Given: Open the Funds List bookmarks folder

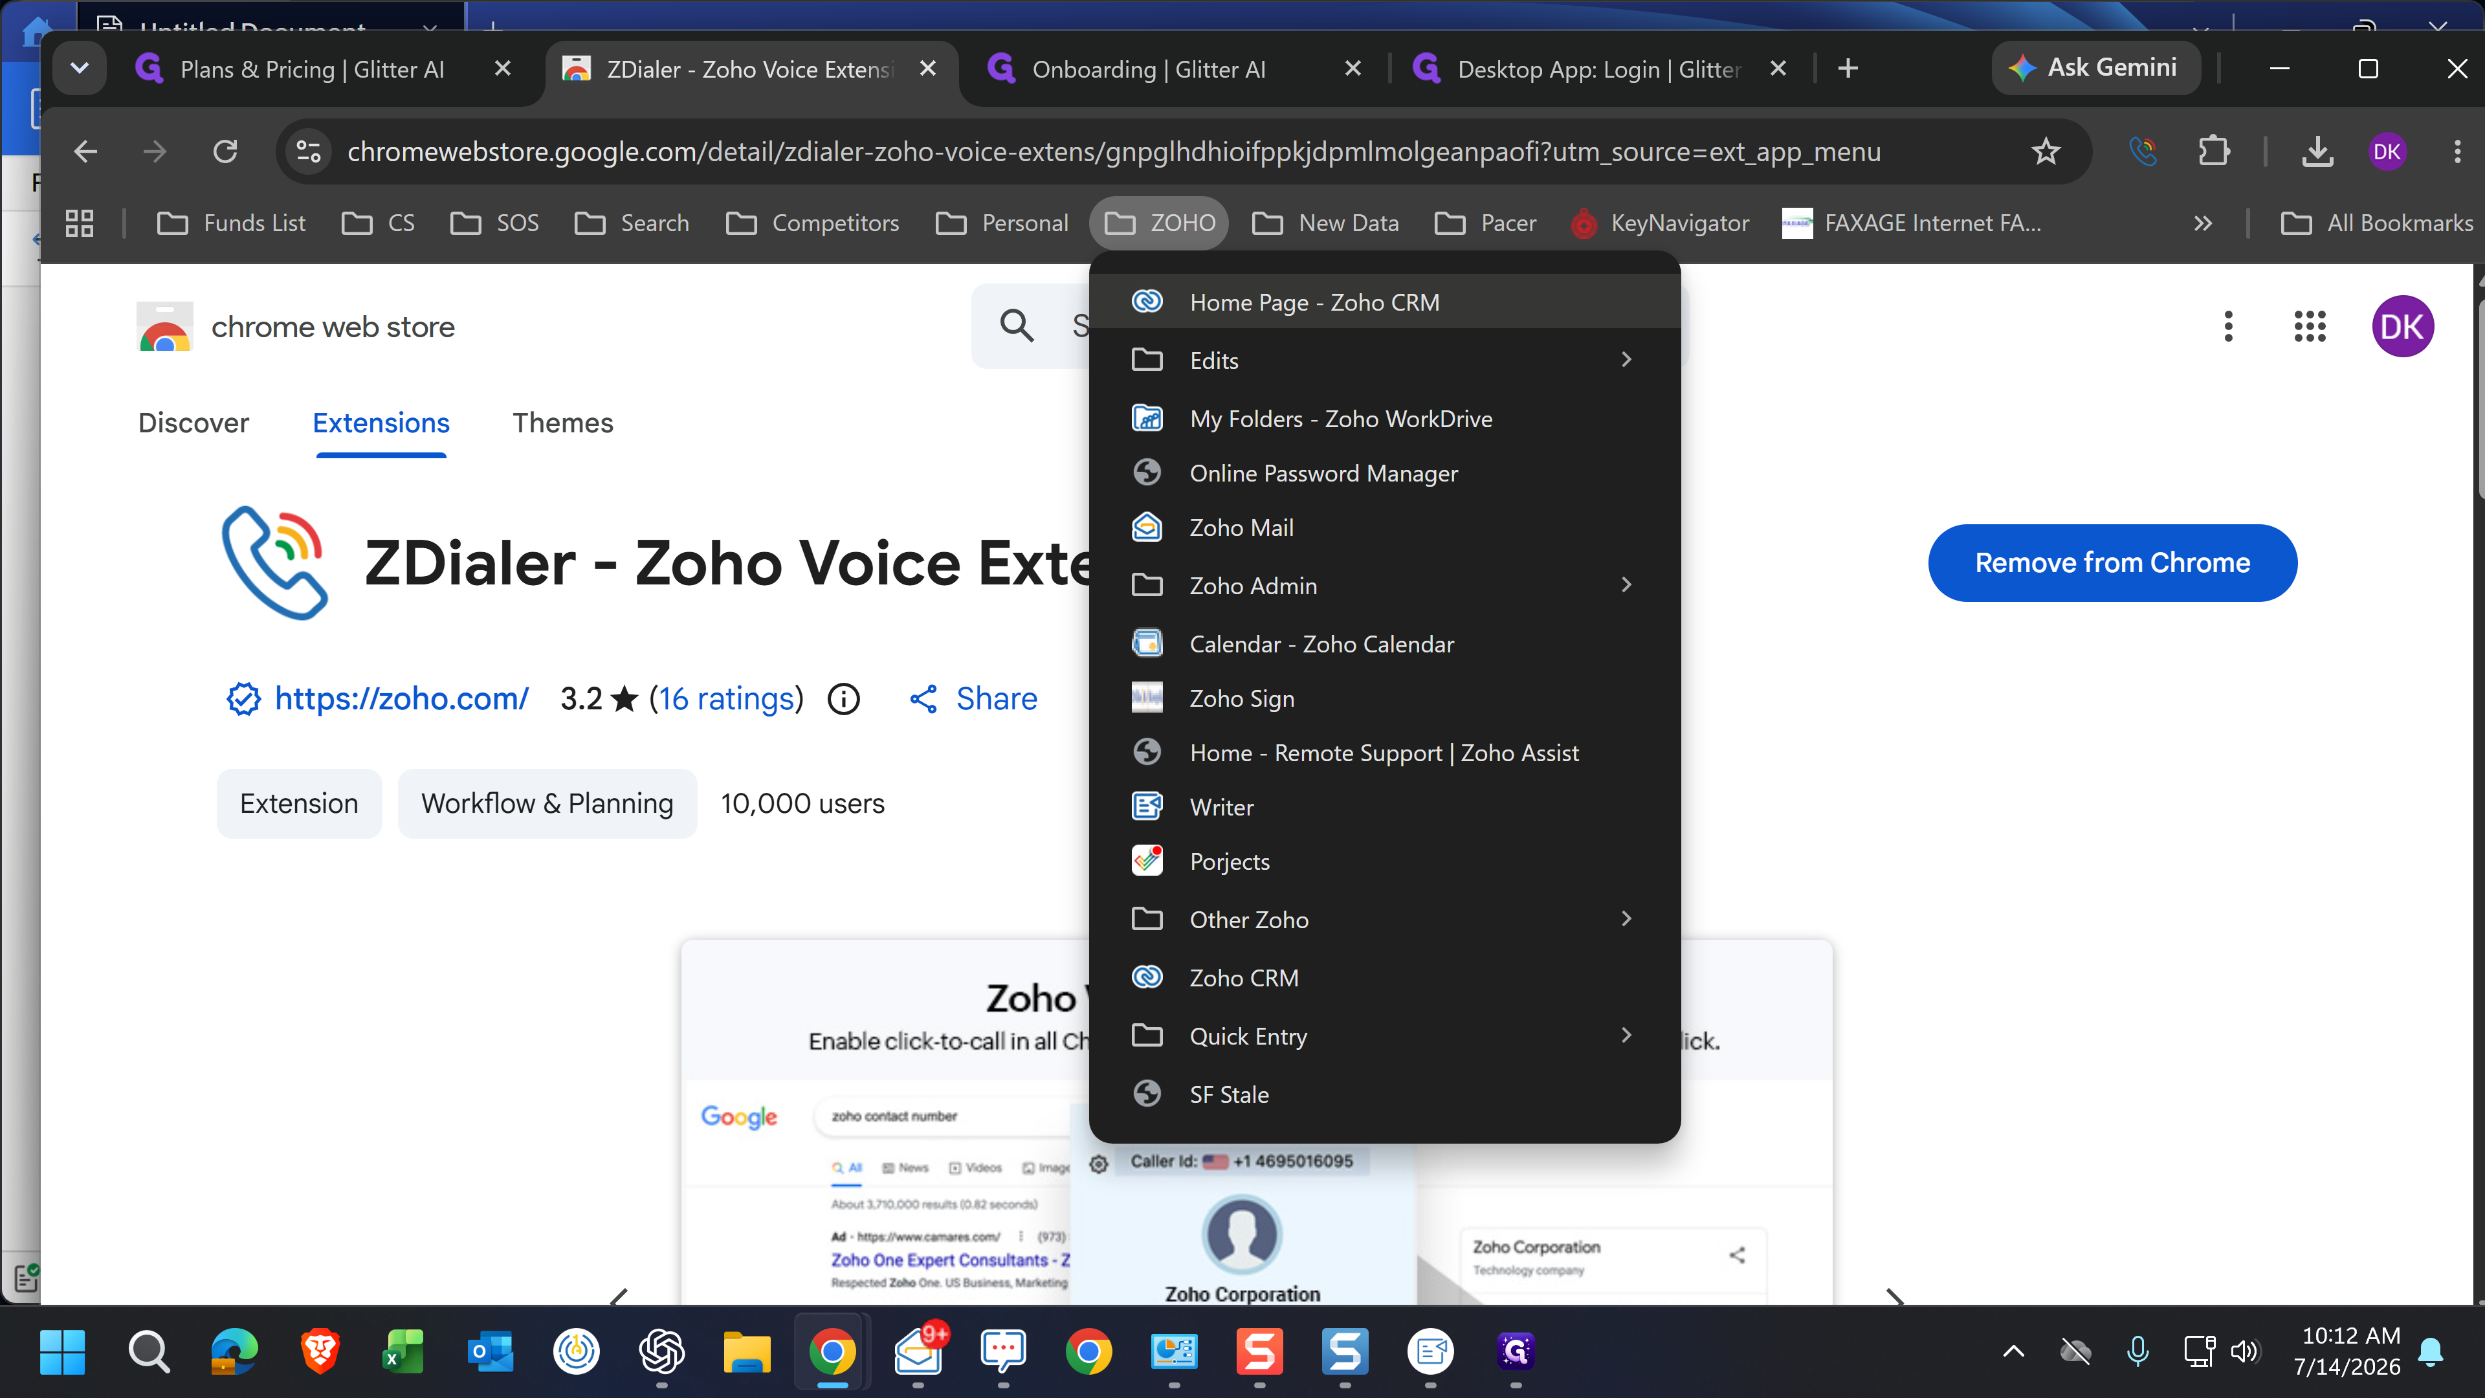Looking at the screenshot, I should [x=230, y=223].
